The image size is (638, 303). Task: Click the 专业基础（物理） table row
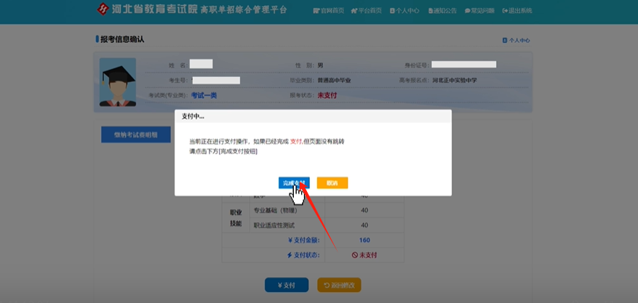(313, 211)
